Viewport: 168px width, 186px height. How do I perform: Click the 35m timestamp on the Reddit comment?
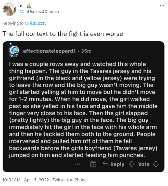(x=86, y=51)
